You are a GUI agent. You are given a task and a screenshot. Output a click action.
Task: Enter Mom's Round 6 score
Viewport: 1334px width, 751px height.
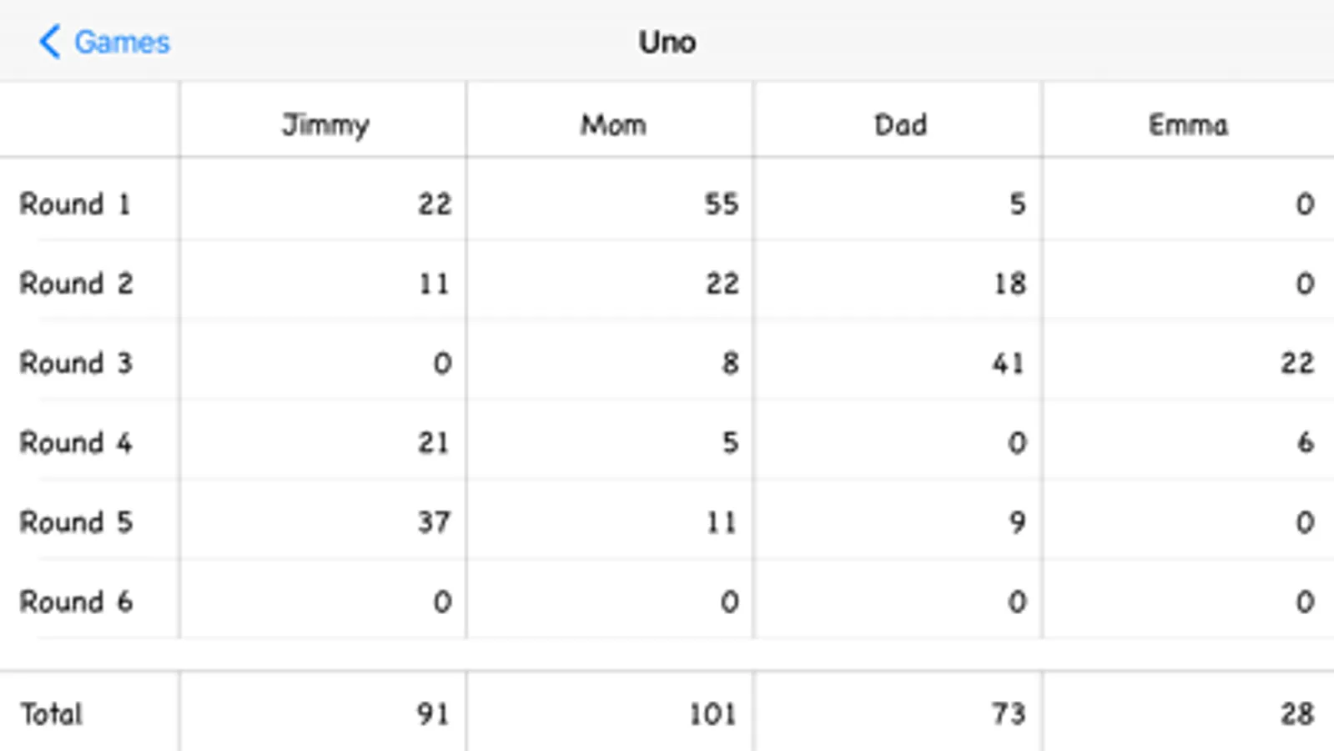click(x=729, y=602)
